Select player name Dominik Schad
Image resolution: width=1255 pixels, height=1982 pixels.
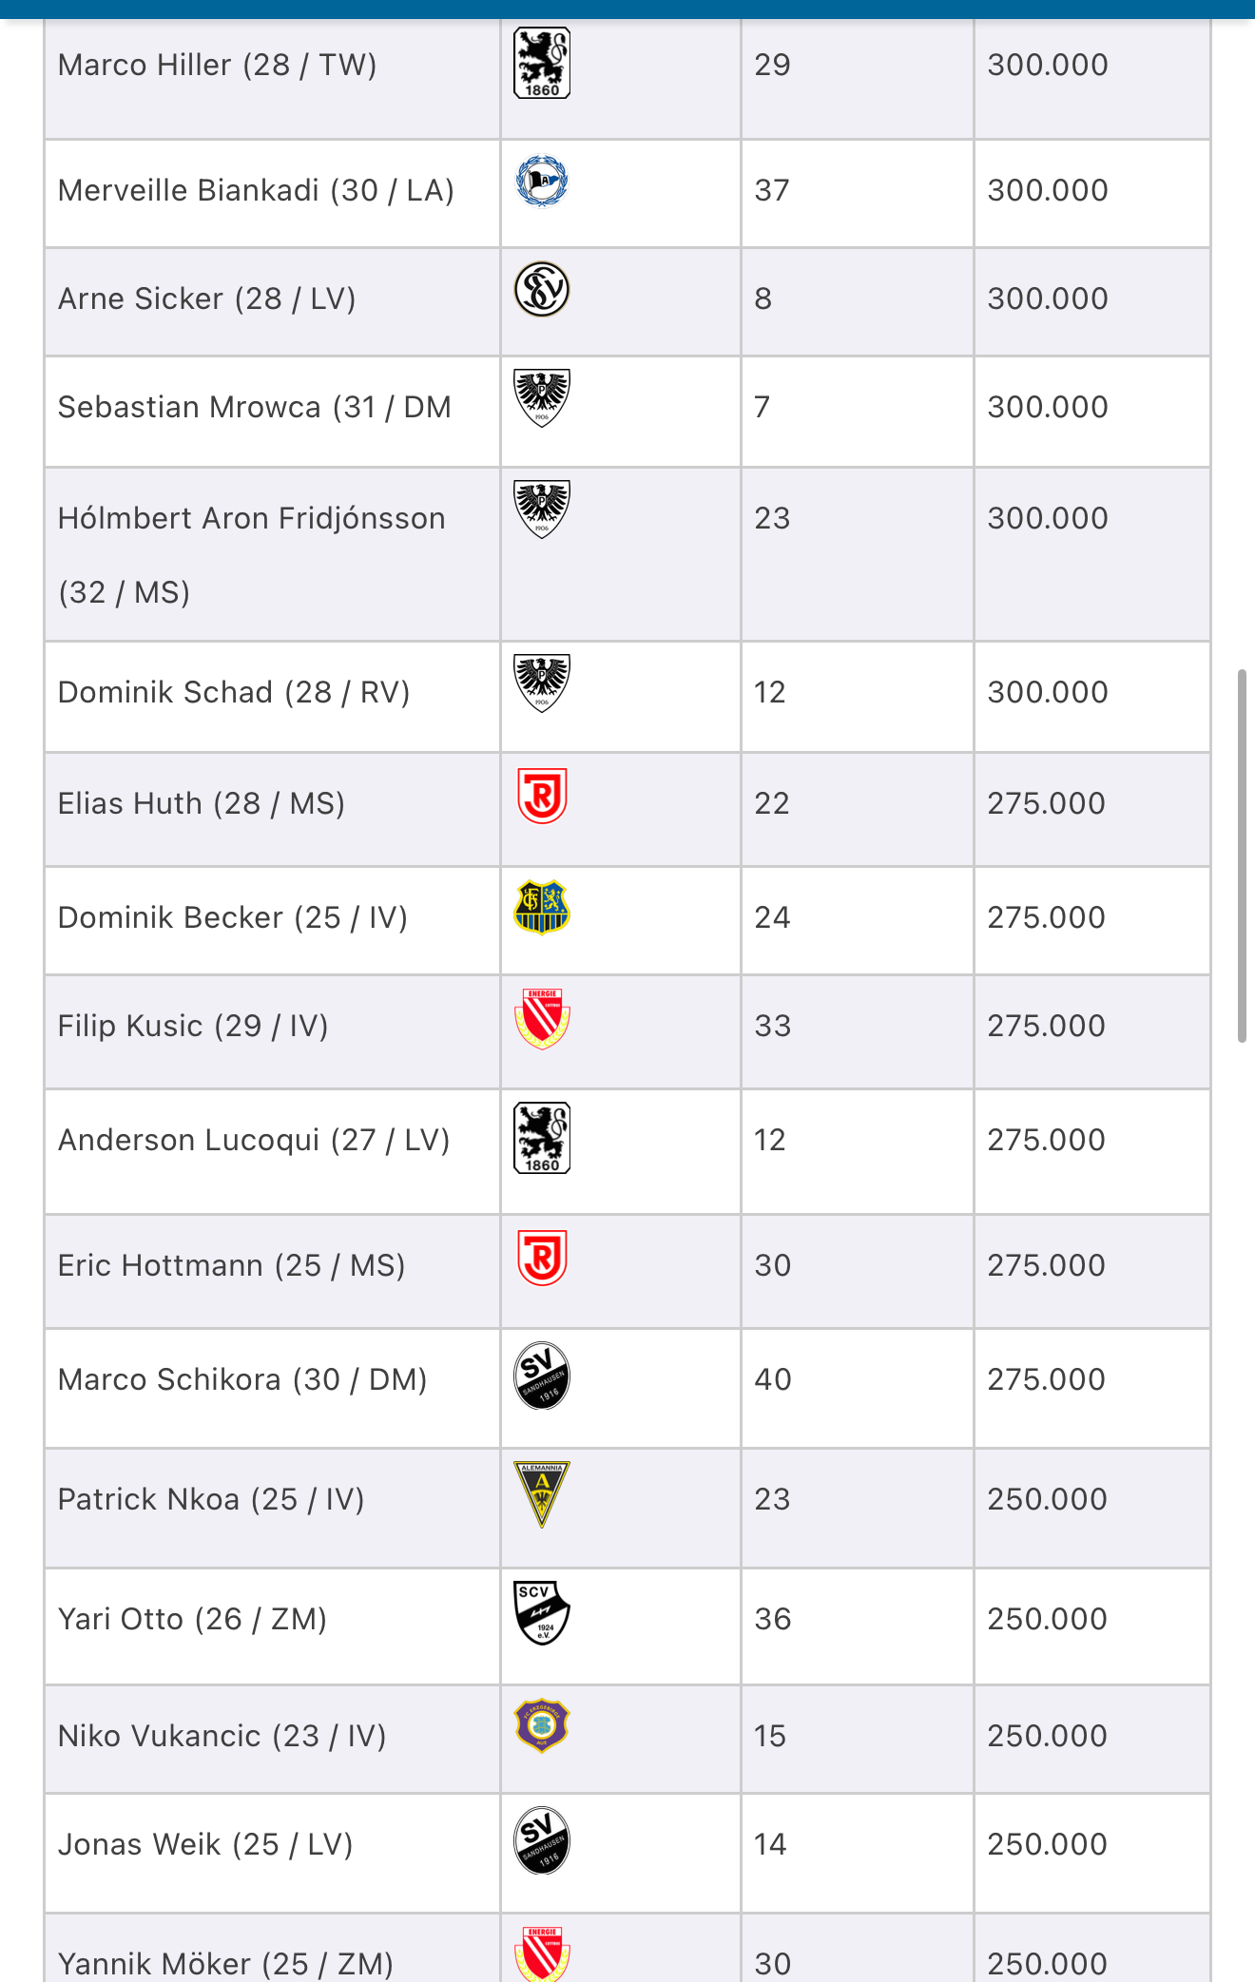point(165,692)
